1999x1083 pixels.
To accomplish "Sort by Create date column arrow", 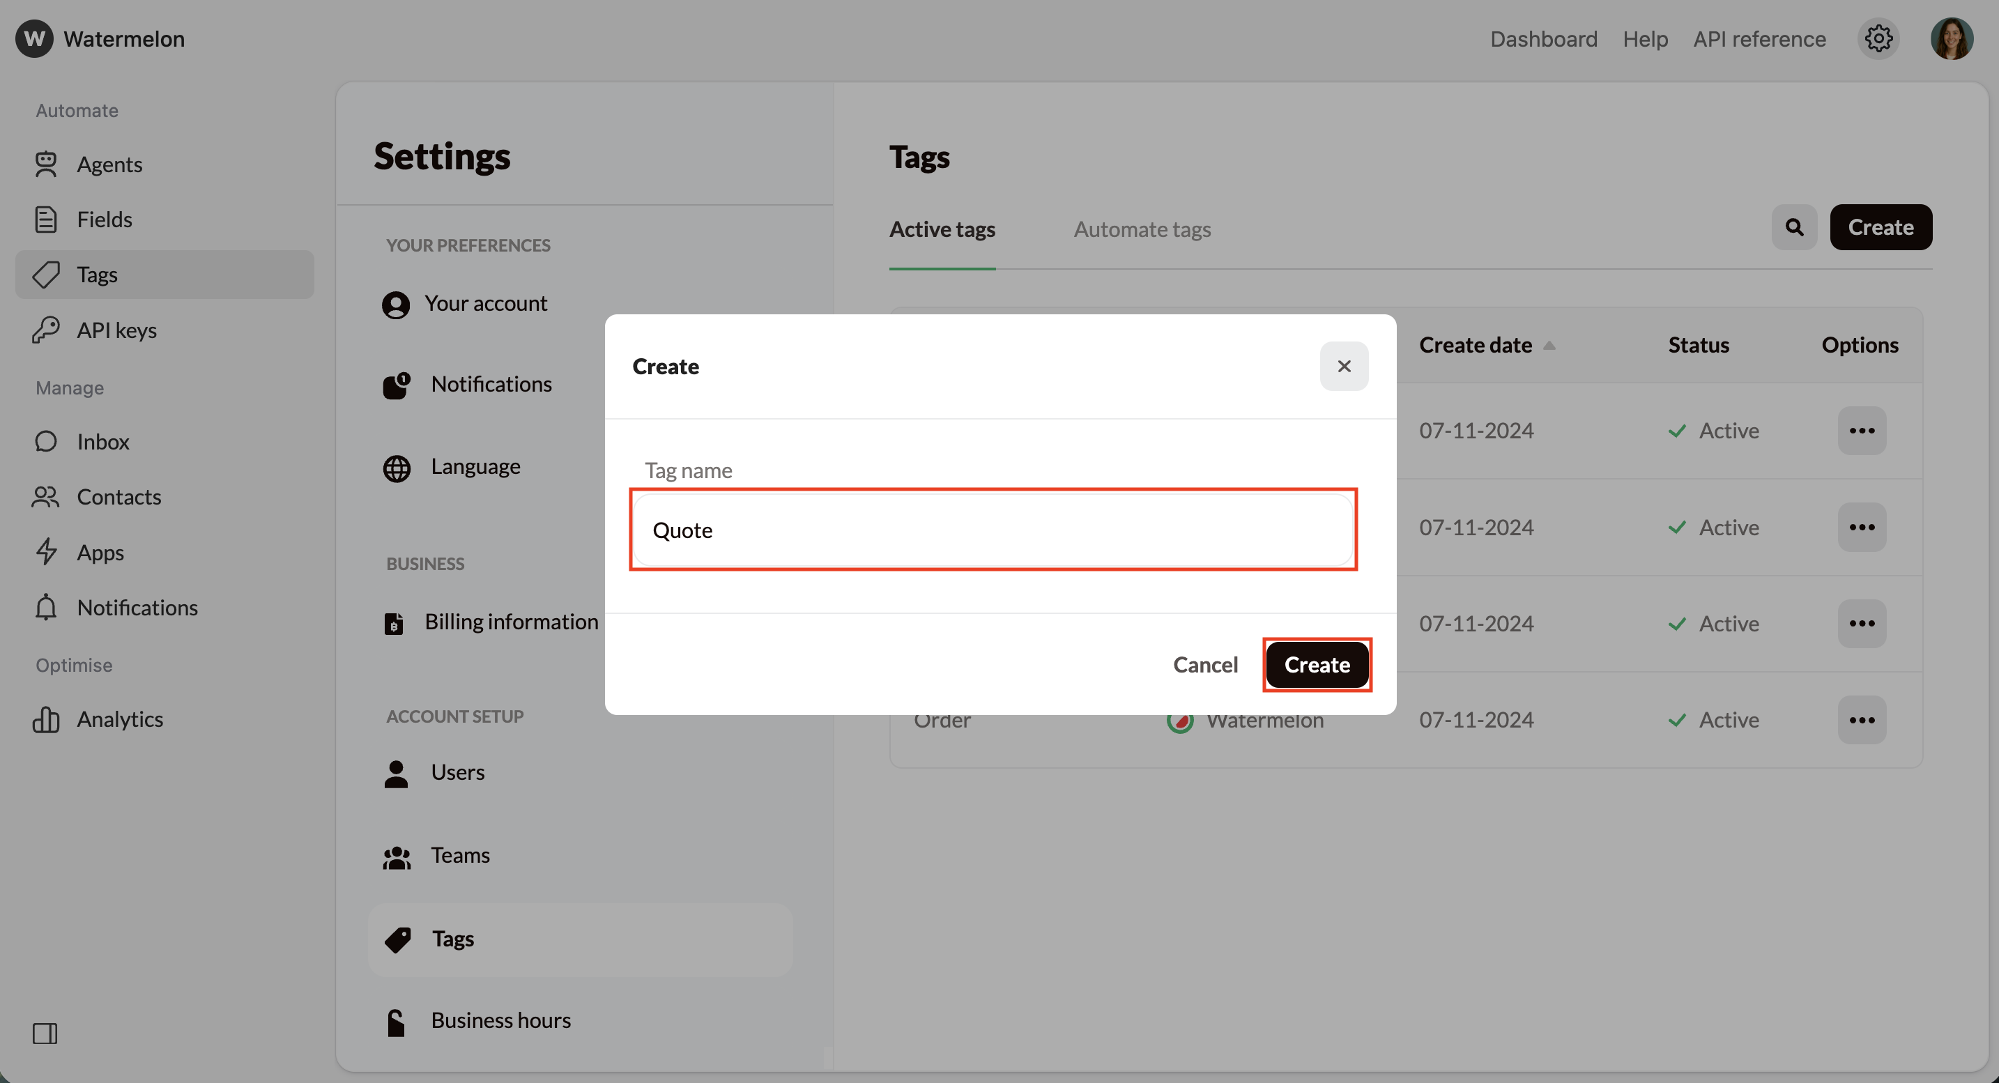I will [1549, 345].
